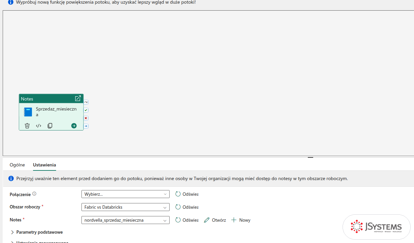Viewport: 414px width, 243px height.
Task: Click the info icon beside Połączenie label
Action: point(34,194)
